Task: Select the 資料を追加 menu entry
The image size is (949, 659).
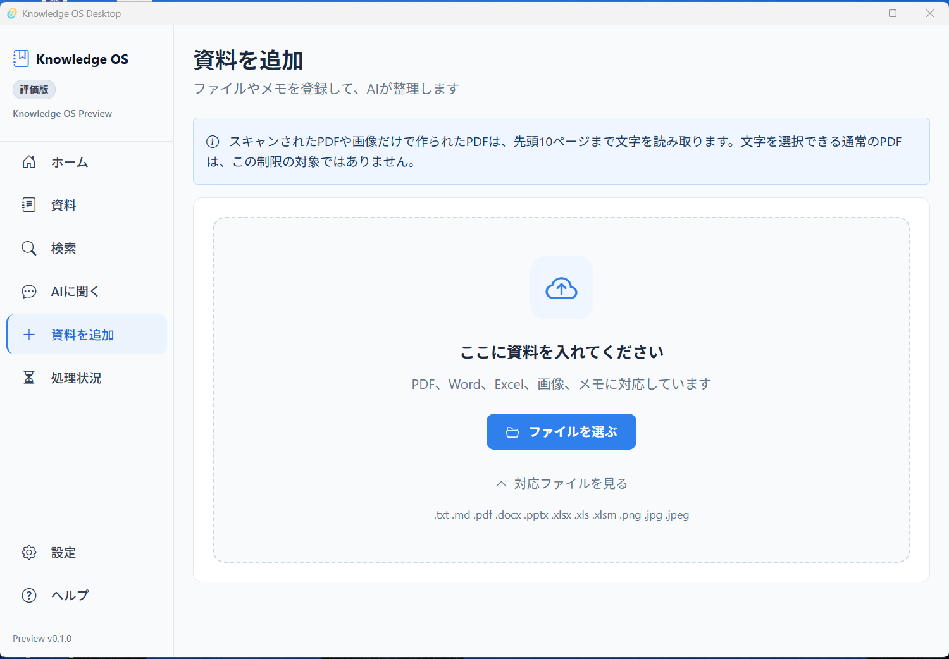Action: coord(87,335)
